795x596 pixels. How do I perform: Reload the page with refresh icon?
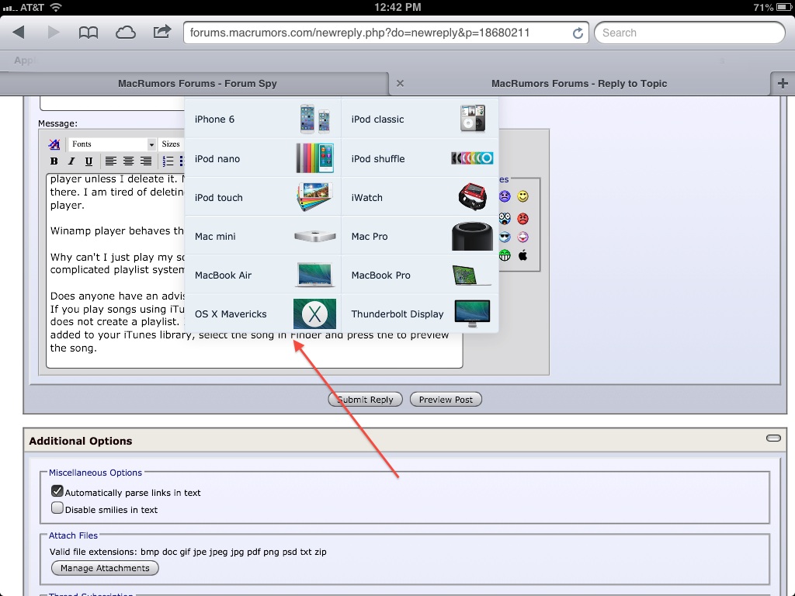pyautogui.click(x=578, y=33)
